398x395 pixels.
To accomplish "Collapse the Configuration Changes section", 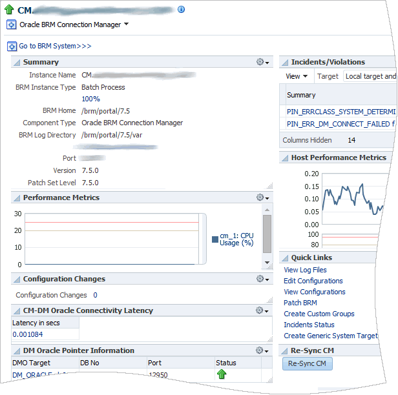I will pyautogui.click(x=17, y=279).
